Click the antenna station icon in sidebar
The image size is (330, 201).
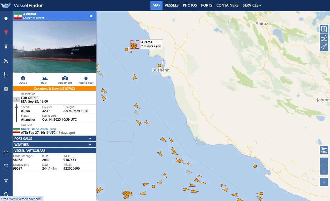(x=6, y=180)
